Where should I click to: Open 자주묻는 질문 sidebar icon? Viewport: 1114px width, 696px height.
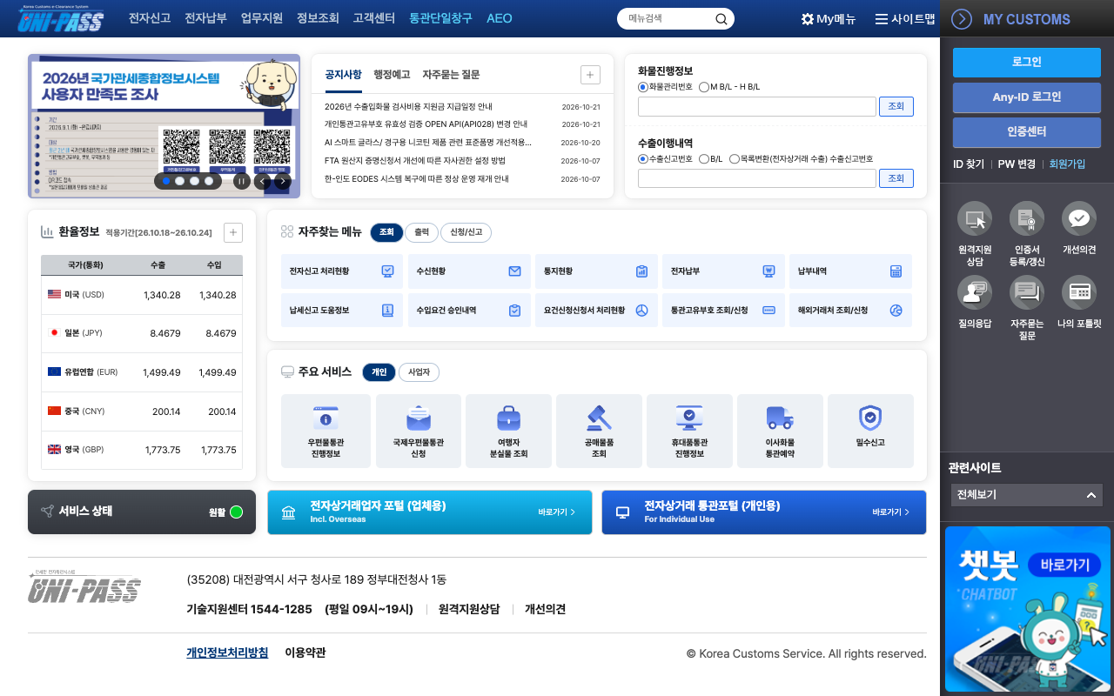pos(1027,292)
